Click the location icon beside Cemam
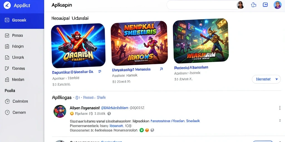This screenshot has height=142, width=285. 7,113
